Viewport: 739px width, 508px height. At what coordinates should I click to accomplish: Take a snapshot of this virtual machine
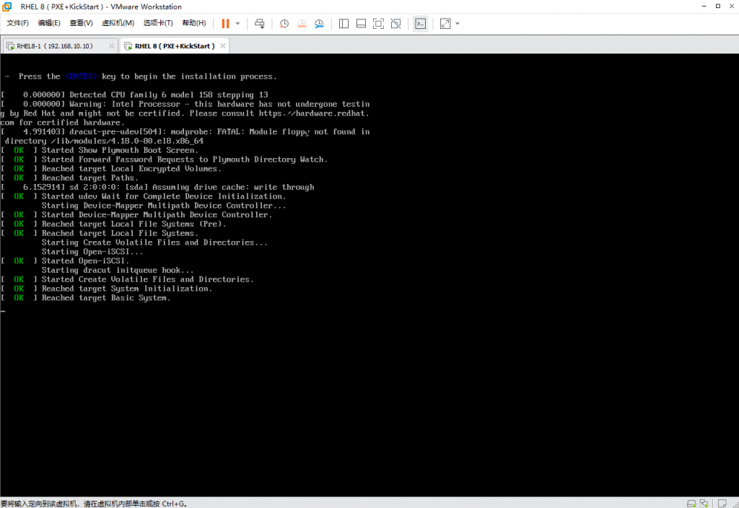(284, 24)
